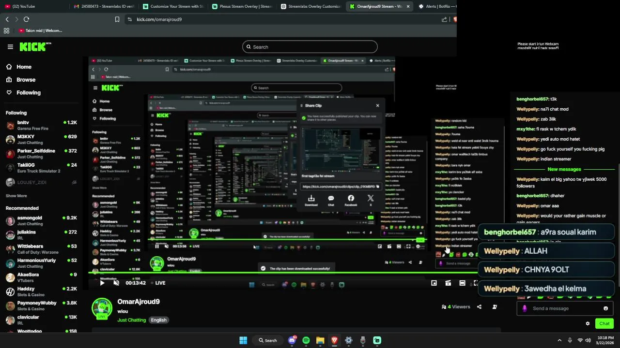The height and width of the screenshot is (348, 620).
Task: Click the share icon in address bar
Action: coord(444,19)
